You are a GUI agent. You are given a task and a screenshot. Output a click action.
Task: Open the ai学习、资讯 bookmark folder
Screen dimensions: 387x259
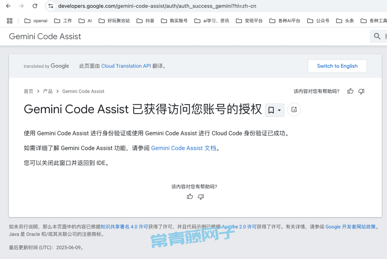tap(212, 21)
